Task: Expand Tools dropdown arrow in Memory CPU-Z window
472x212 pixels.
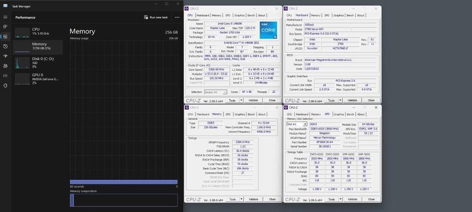Action: 241,199
